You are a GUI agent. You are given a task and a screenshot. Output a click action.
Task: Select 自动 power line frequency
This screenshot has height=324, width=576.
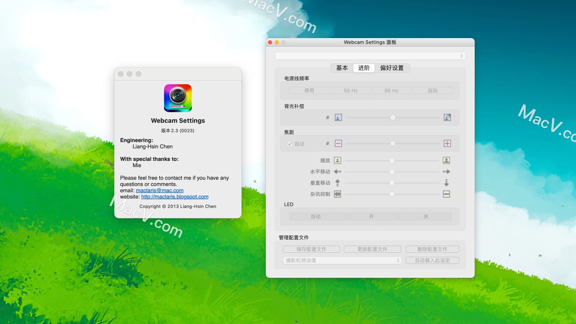432,91
